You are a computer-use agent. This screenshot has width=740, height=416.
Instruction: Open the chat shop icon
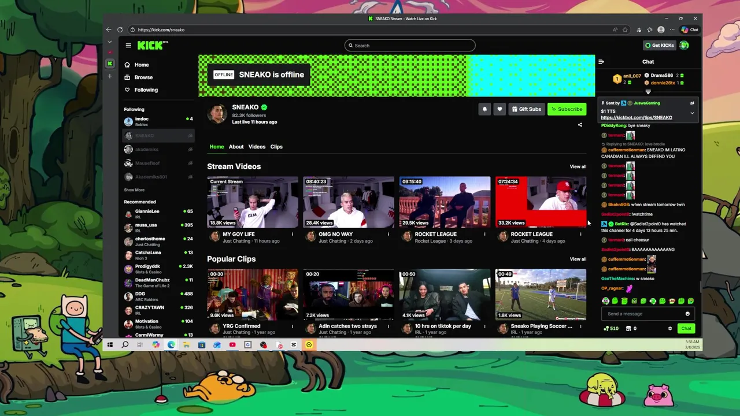tap(628, 329)
